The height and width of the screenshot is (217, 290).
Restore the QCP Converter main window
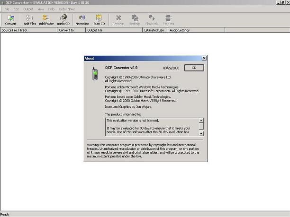tap(283, 2)
